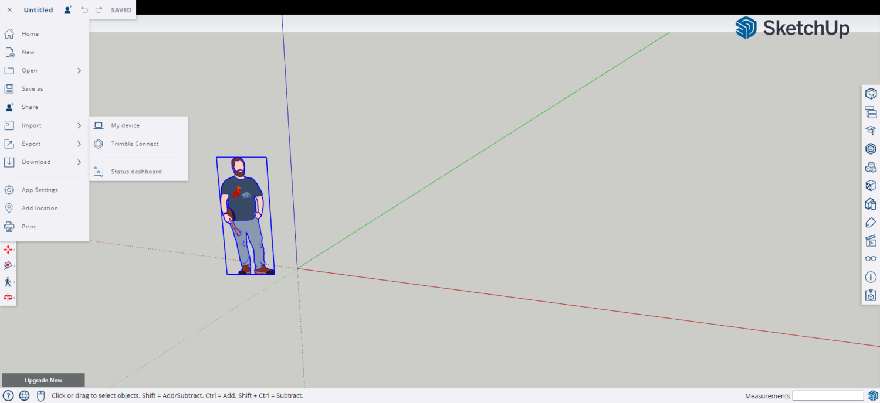Viewport: 880px width, 403px height.
Task: Select the Tape Measure tool
Action: click(9, 265)
